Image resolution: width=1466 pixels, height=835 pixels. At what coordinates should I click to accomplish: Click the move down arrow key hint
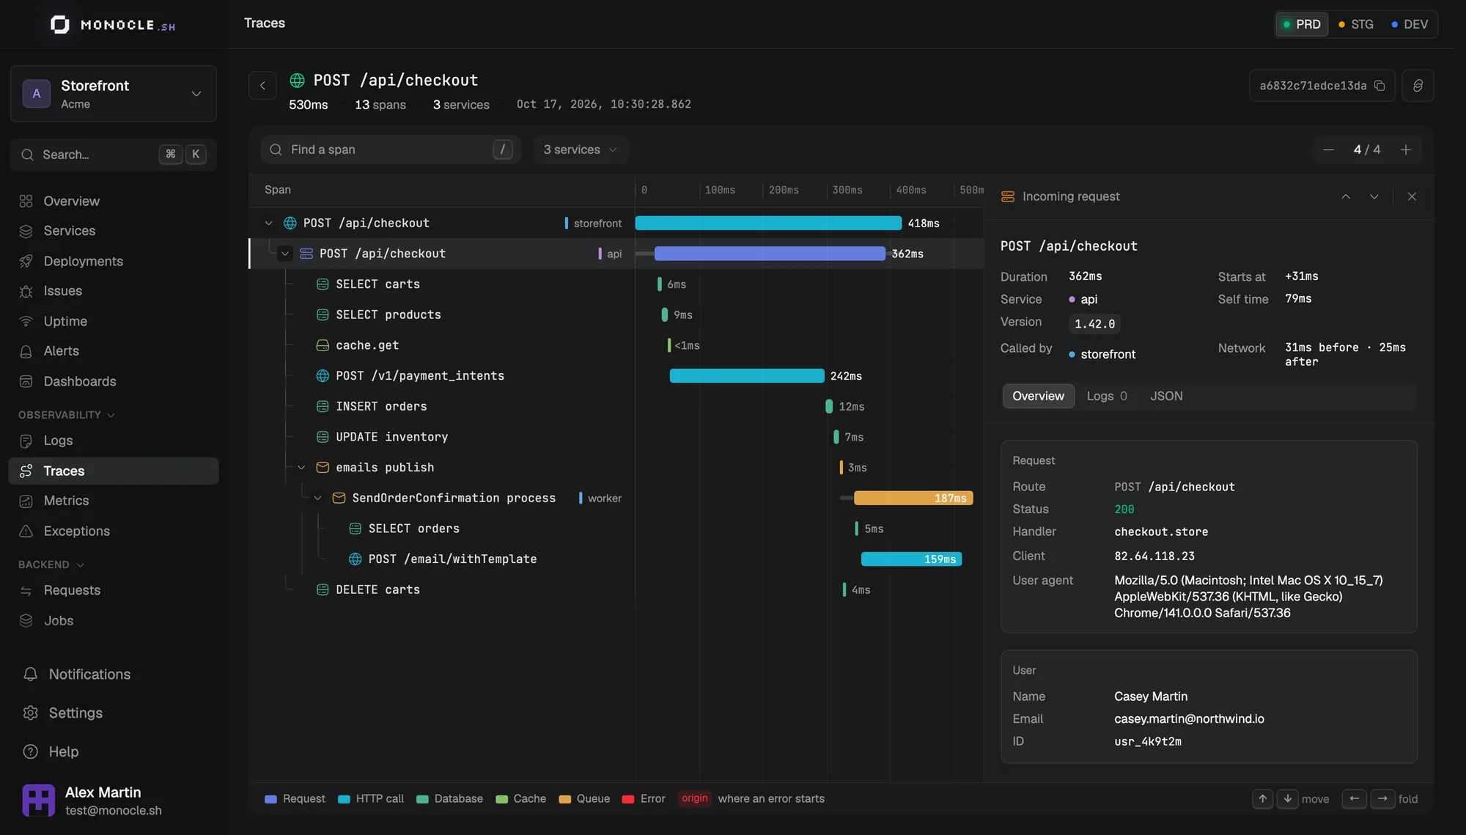tap(1287, 799)
